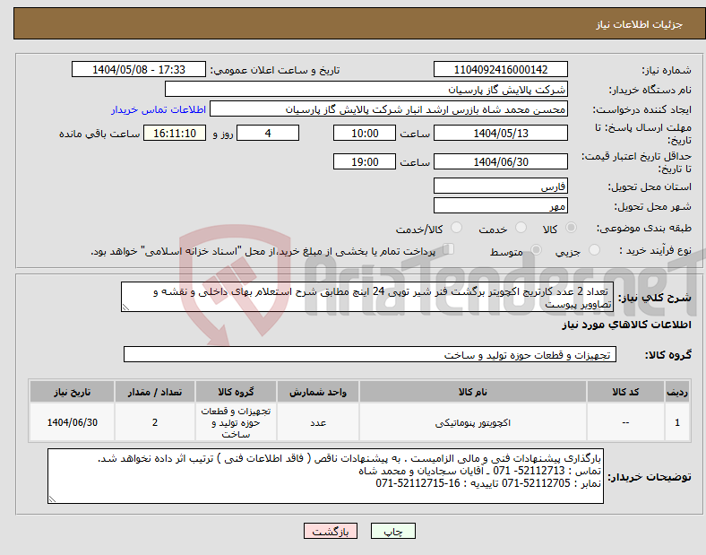Select the خدمت radio button
Viewport: 706px width, 555px height.
pos(521,228)
